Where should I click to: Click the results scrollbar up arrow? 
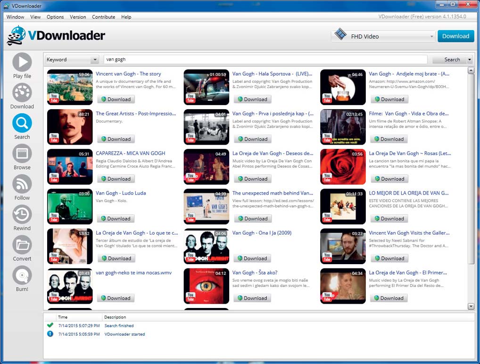coord(471,71)
